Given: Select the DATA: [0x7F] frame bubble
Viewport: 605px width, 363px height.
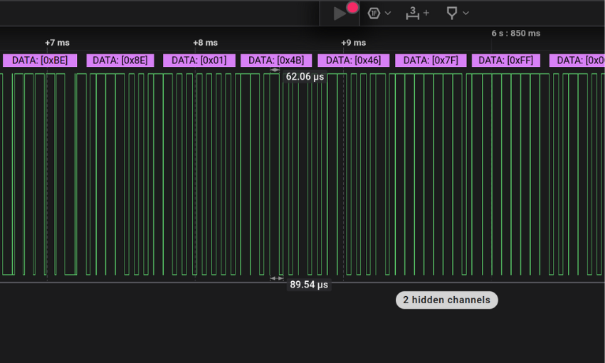Looking at the screenshot, I should [431, 60].
